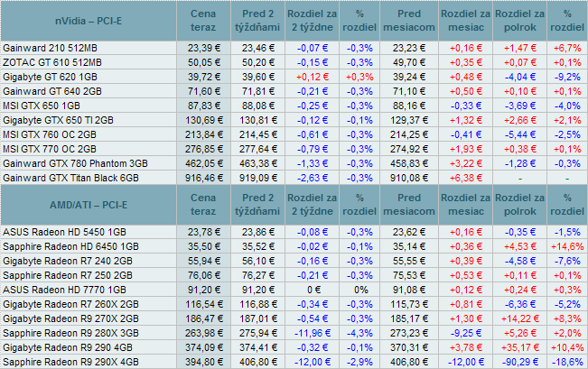Click the current price 213,84 €
The width and height of the screenshot is (588, 369).
coord(204,134)
